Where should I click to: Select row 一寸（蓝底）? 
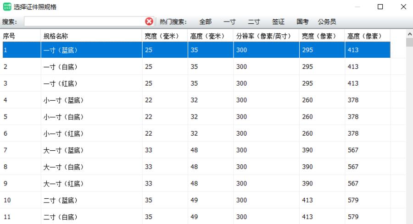click(x=196, y=50)
